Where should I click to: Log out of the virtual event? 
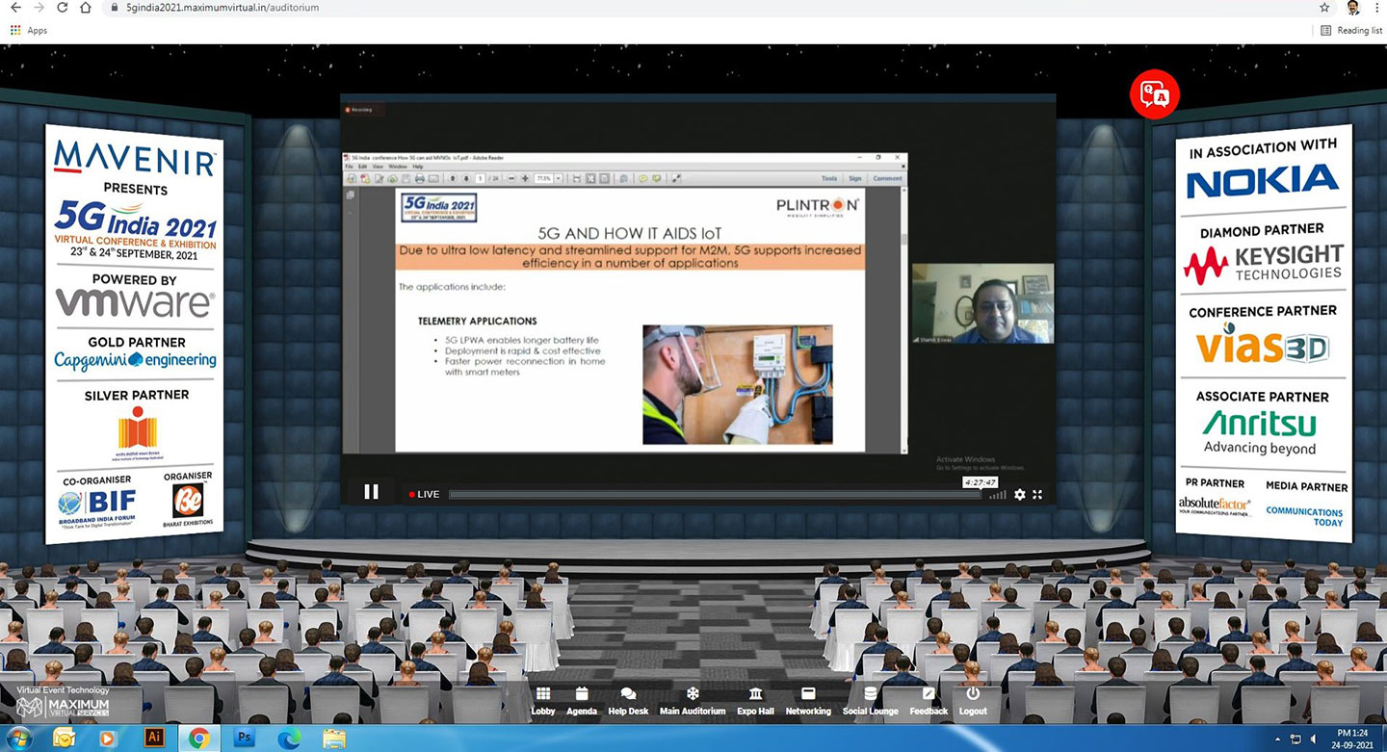tap(973, 701)
